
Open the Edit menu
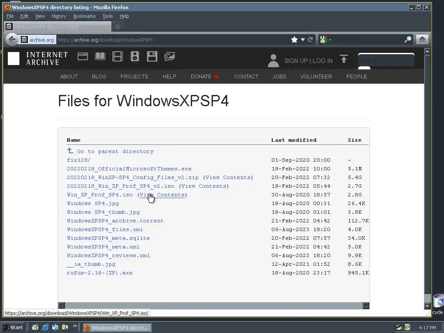pos(24,16)
